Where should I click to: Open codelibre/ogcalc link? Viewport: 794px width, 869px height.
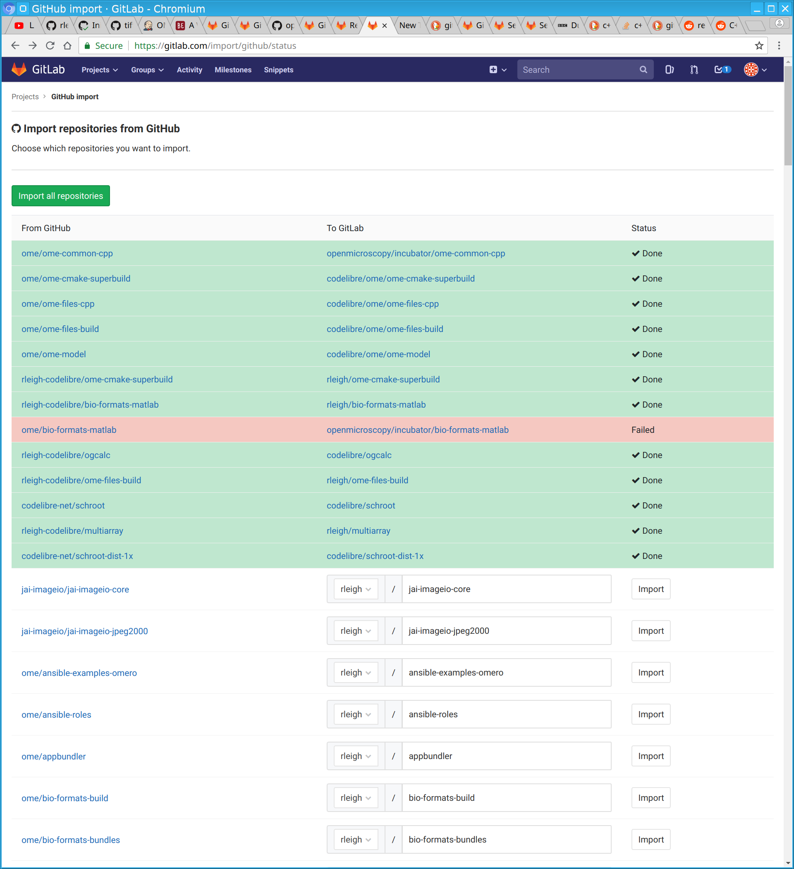[359, 455]
